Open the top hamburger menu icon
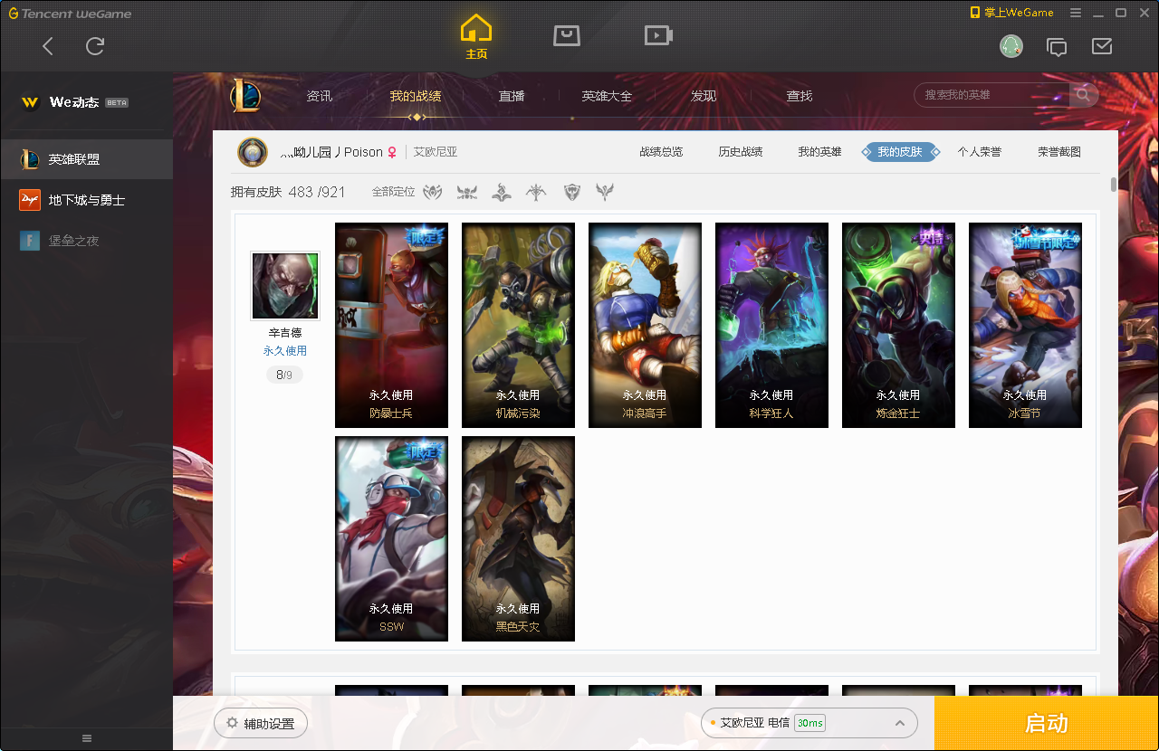Viewport: 1159px width, 751px height. point(1076,13)
